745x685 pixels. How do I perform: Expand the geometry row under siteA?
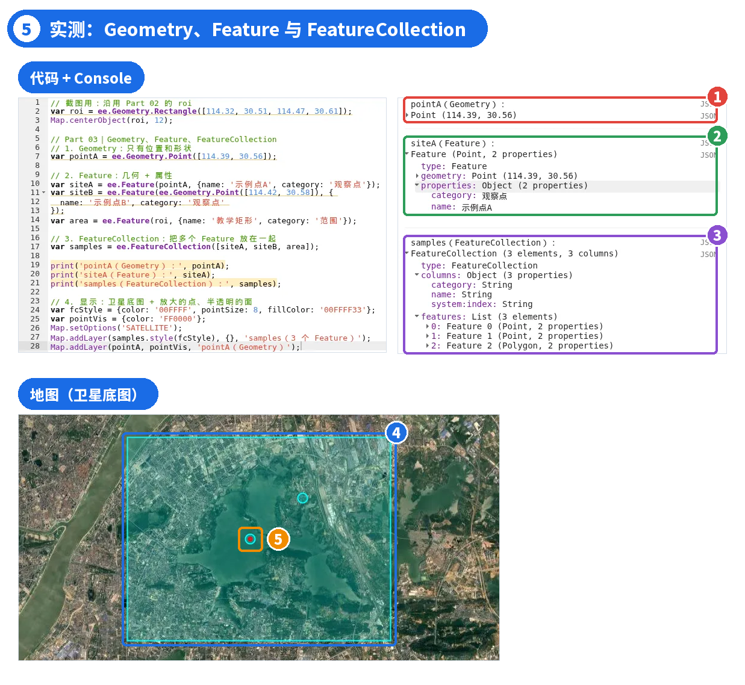417,176
